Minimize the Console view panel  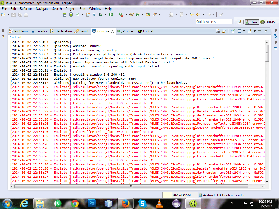click(x=260, y=30)
